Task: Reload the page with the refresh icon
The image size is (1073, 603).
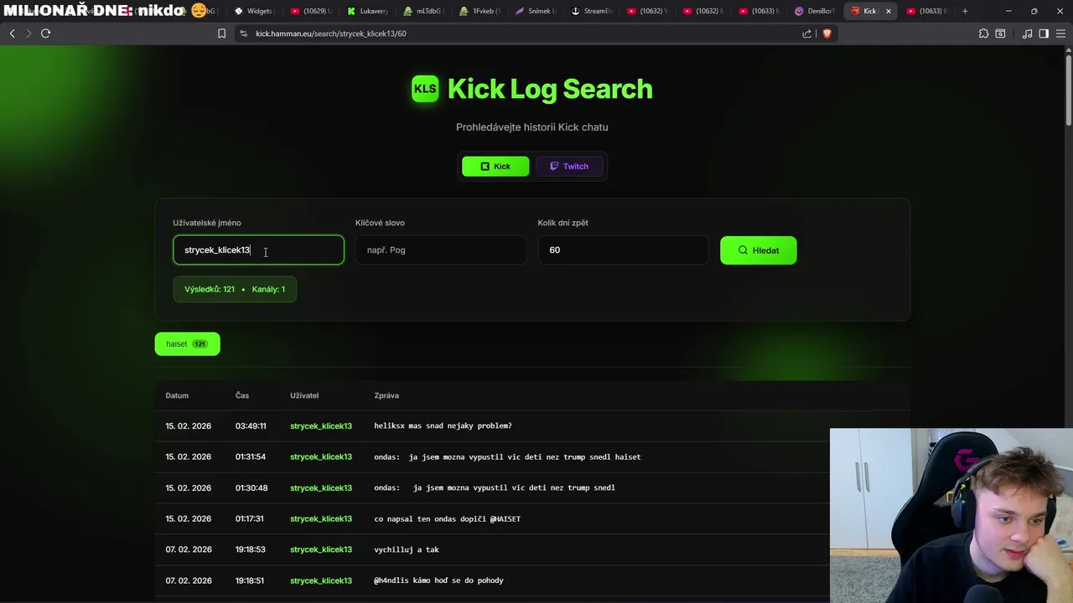Action: coord(45,33)
